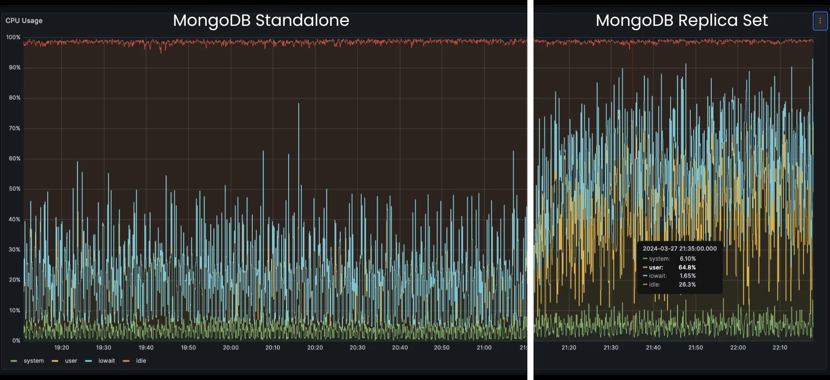
Task: Click the 90% y-axis label
Action: (x=14, y=67)
